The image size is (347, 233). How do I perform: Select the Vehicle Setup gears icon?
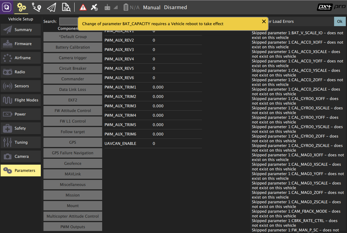[x=21, y=7]
